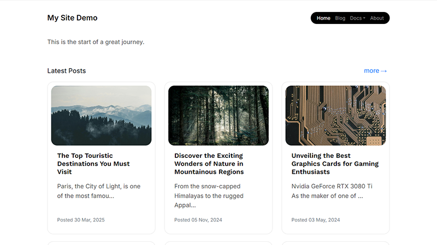Click the Posted 03 May, 2024 date
The width and height of the screenshot is (437, 245).
[316, 220]
